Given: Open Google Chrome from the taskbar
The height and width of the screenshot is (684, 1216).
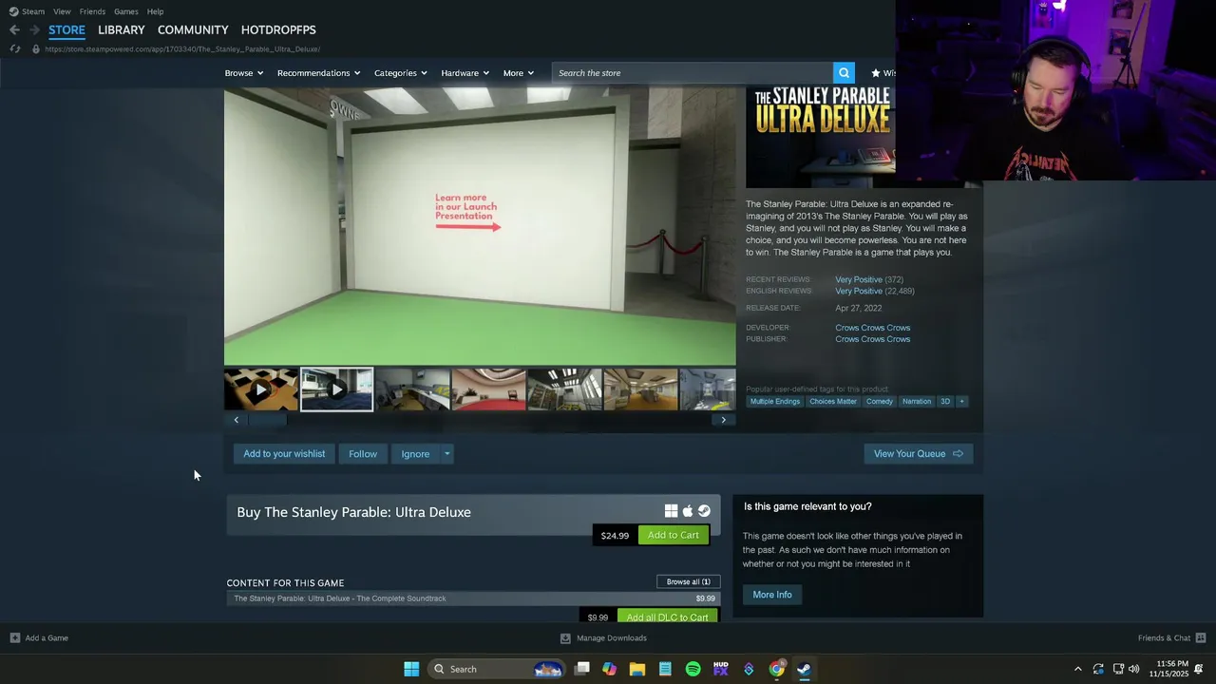Looking at the screenshot, I should pos(776,669).
